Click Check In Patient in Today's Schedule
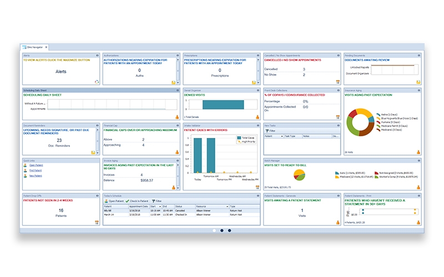This screenshot has height=277, width=444. click(x=137, y=201)
